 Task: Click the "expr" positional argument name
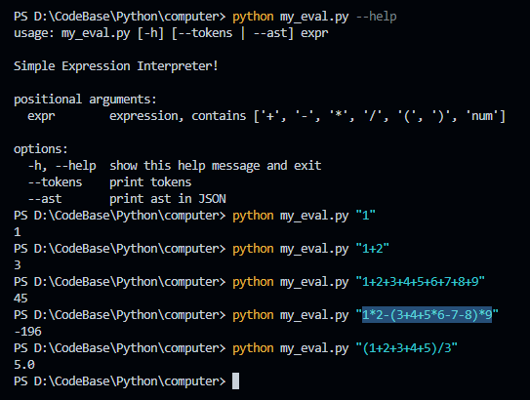[41, 116]
